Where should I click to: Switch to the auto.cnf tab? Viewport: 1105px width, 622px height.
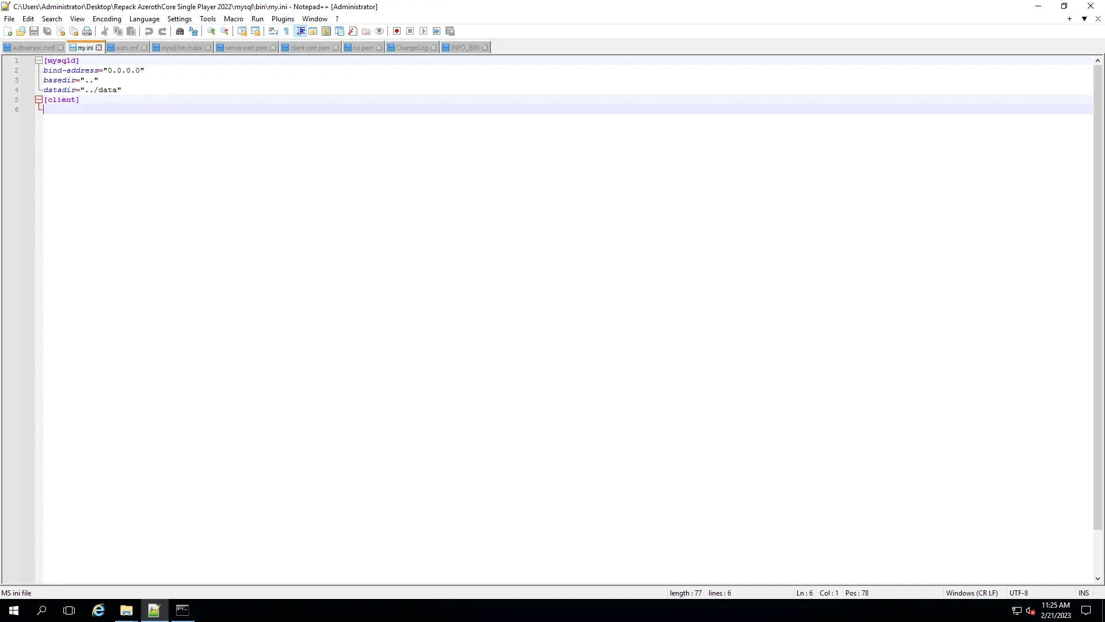127,48
